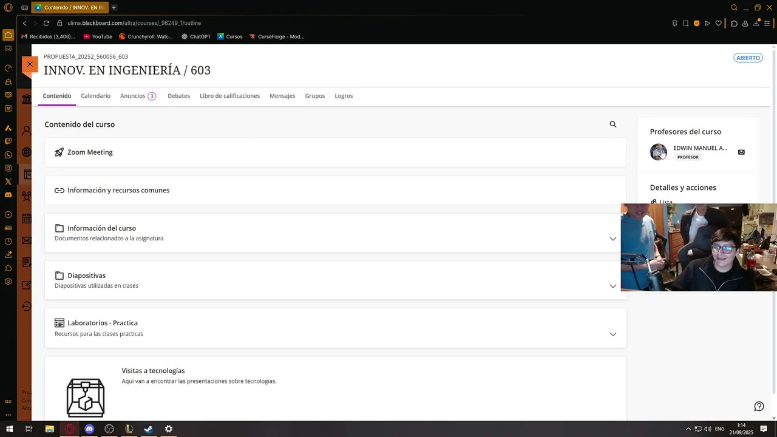The height and width of the screenshot is (437, 777).
Task: Open sidebar settings gear icon
Action: (8, 282)
